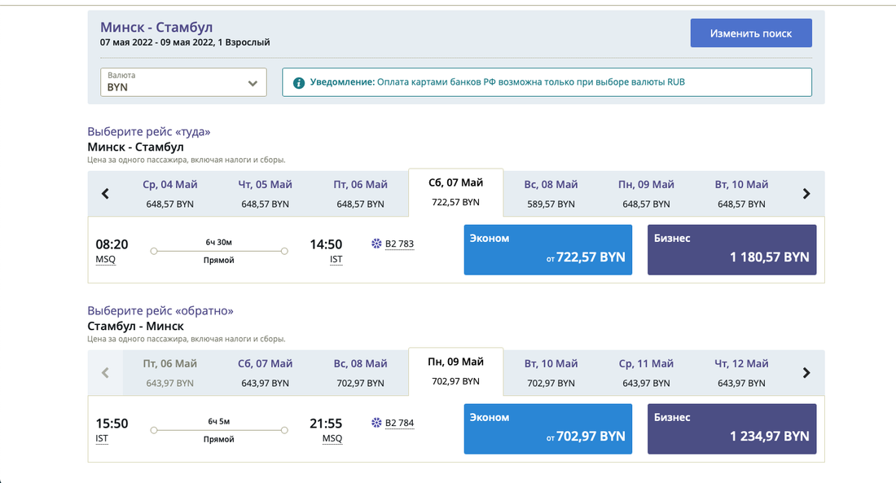Show earlier outbound dates with left arrow

click(105, 194)
